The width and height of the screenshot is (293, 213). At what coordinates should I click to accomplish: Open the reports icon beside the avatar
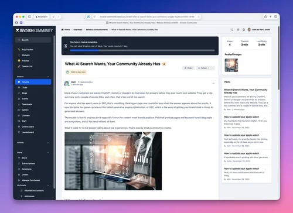(244, 30)
